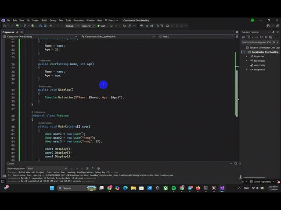Open the type dropdown Constructor_Over_Loading.User
This screenshot has height=210, width=281.
[x=118, y=37]
